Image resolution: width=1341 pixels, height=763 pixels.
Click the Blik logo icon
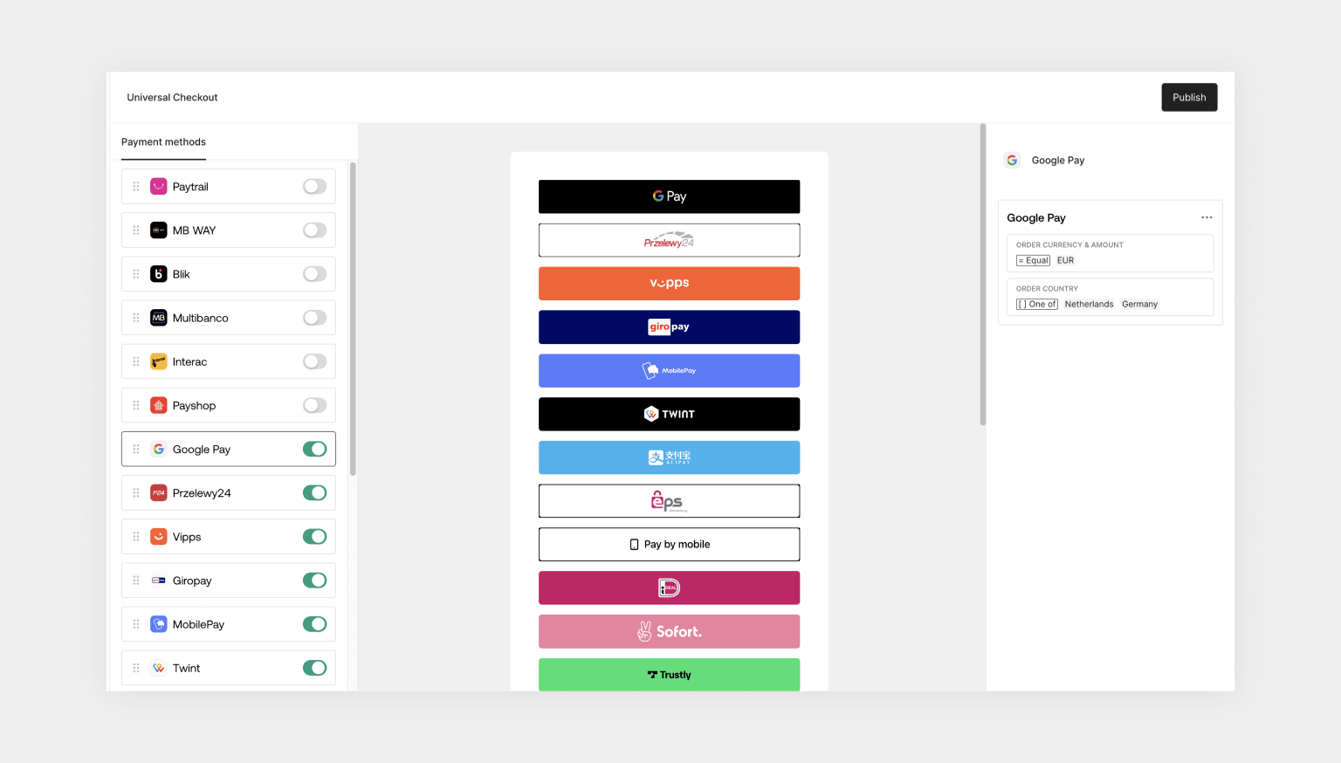tap(158, 274)
